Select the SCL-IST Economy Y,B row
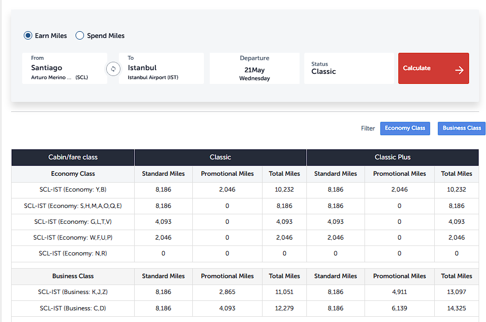The width and height of the screenshot is (486, 322). click(73, 190)
